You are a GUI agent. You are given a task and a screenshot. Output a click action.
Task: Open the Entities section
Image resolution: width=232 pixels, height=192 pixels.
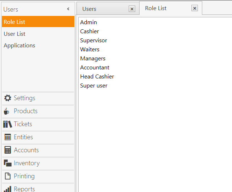point(38,137)
